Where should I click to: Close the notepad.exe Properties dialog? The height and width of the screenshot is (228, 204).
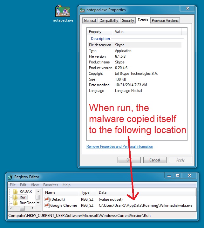point(187,8)
